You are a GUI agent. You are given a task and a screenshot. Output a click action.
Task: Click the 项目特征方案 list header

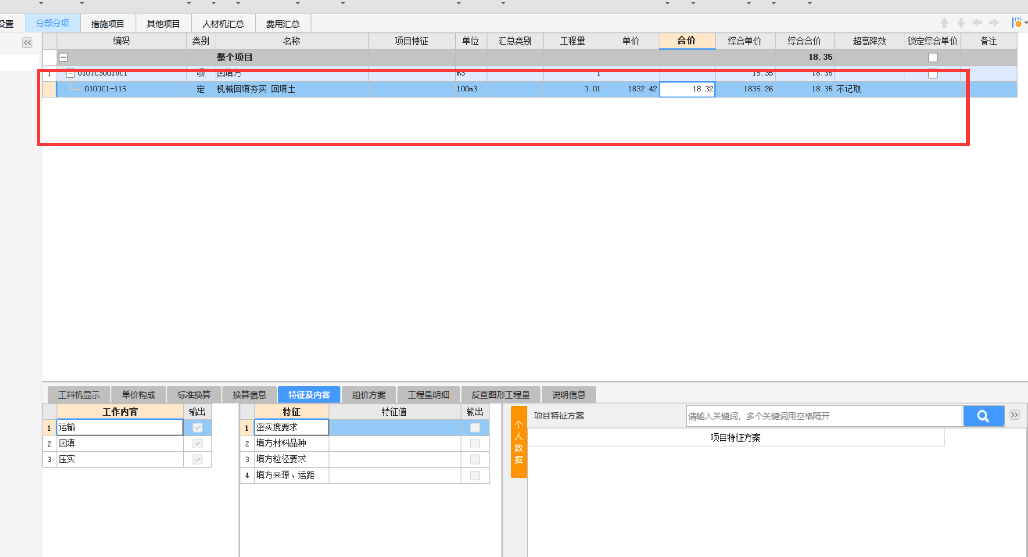point(735,437)
